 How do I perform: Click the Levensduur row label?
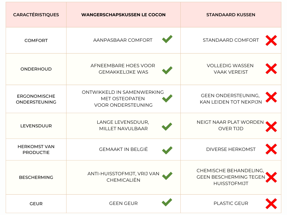36,126
